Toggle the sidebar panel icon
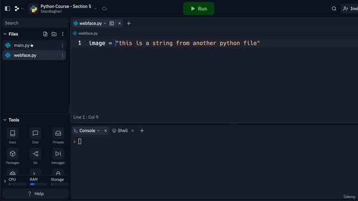This screenshot has width=358, height=201. 7,9
